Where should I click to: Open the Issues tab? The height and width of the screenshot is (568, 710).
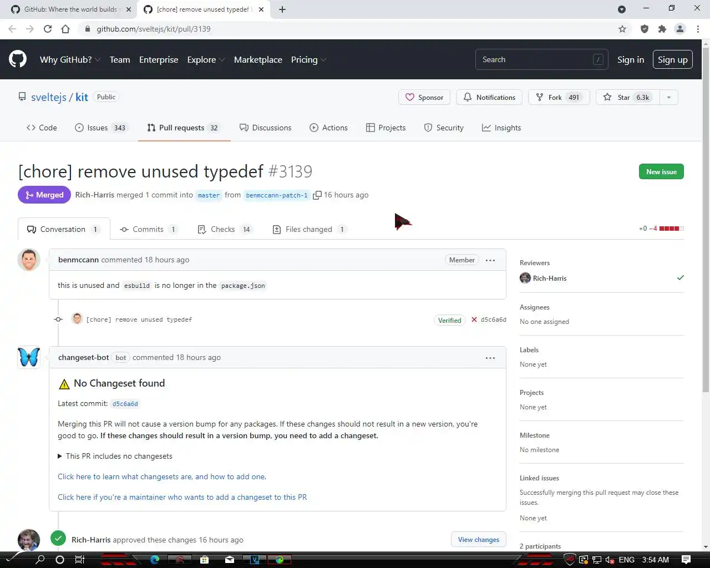pyautogui.click(x=101, y=128)
